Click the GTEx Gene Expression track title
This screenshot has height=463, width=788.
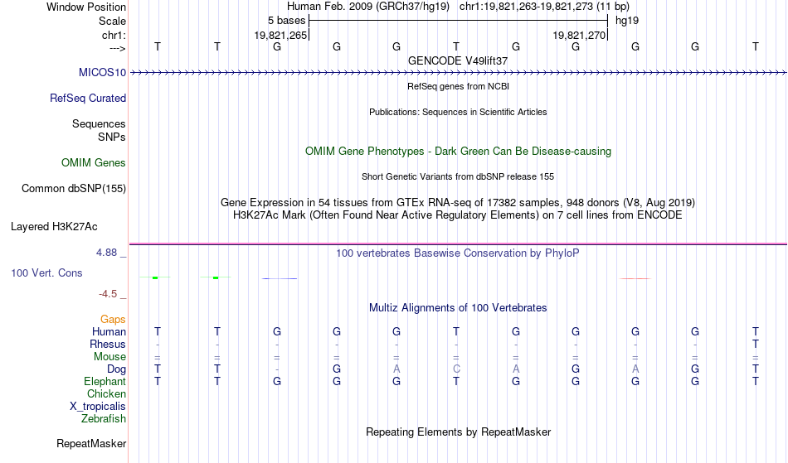[458, 202]
